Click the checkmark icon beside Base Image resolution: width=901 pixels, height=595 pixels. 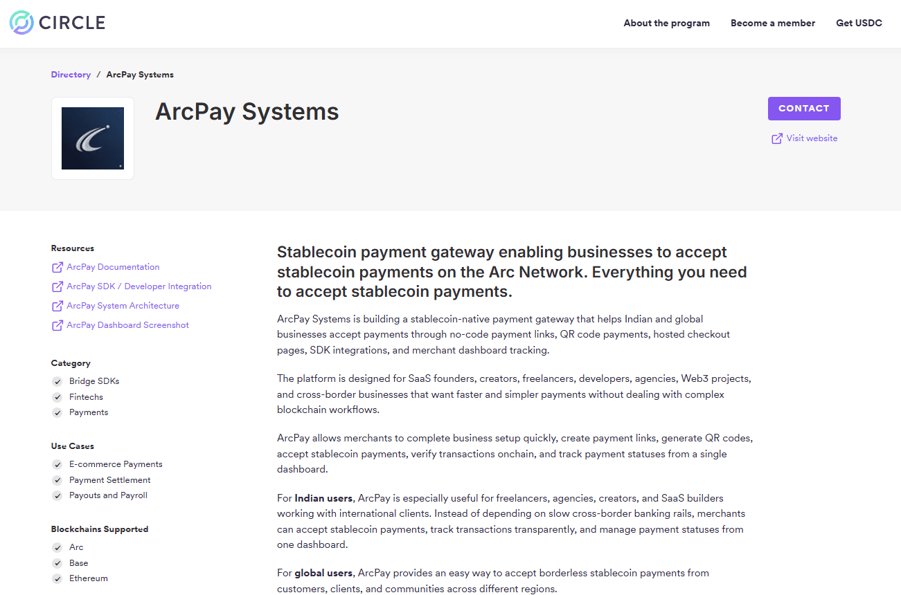(x=57, y=563)
